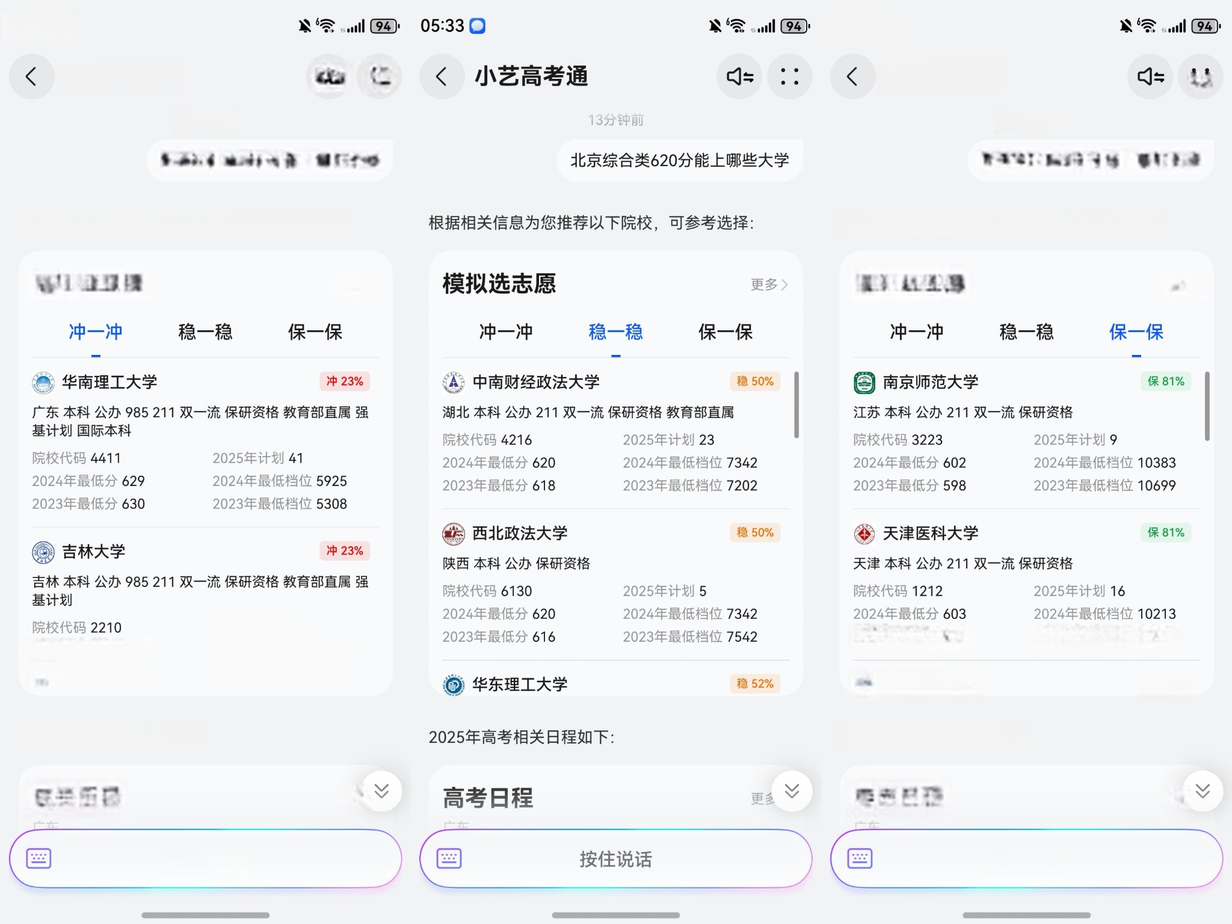Tap the blue app icon next to 05:33

pyautogui.click(x=478, y=26)
